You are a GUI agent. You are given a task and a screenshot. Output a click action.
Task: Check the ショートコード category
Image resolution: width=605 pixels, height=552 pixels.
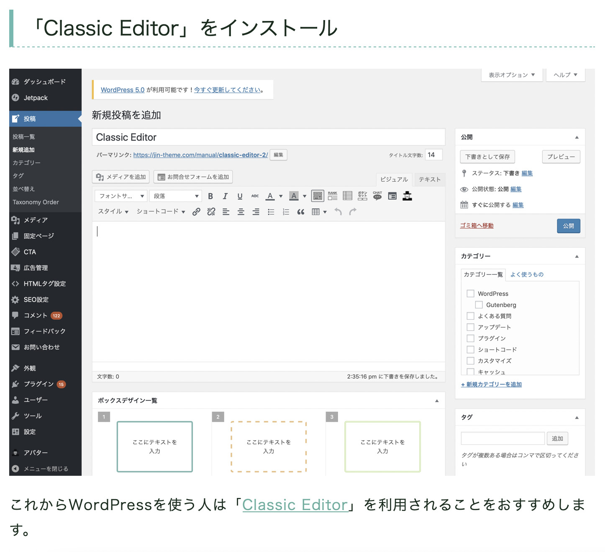[x=471, y=349]
